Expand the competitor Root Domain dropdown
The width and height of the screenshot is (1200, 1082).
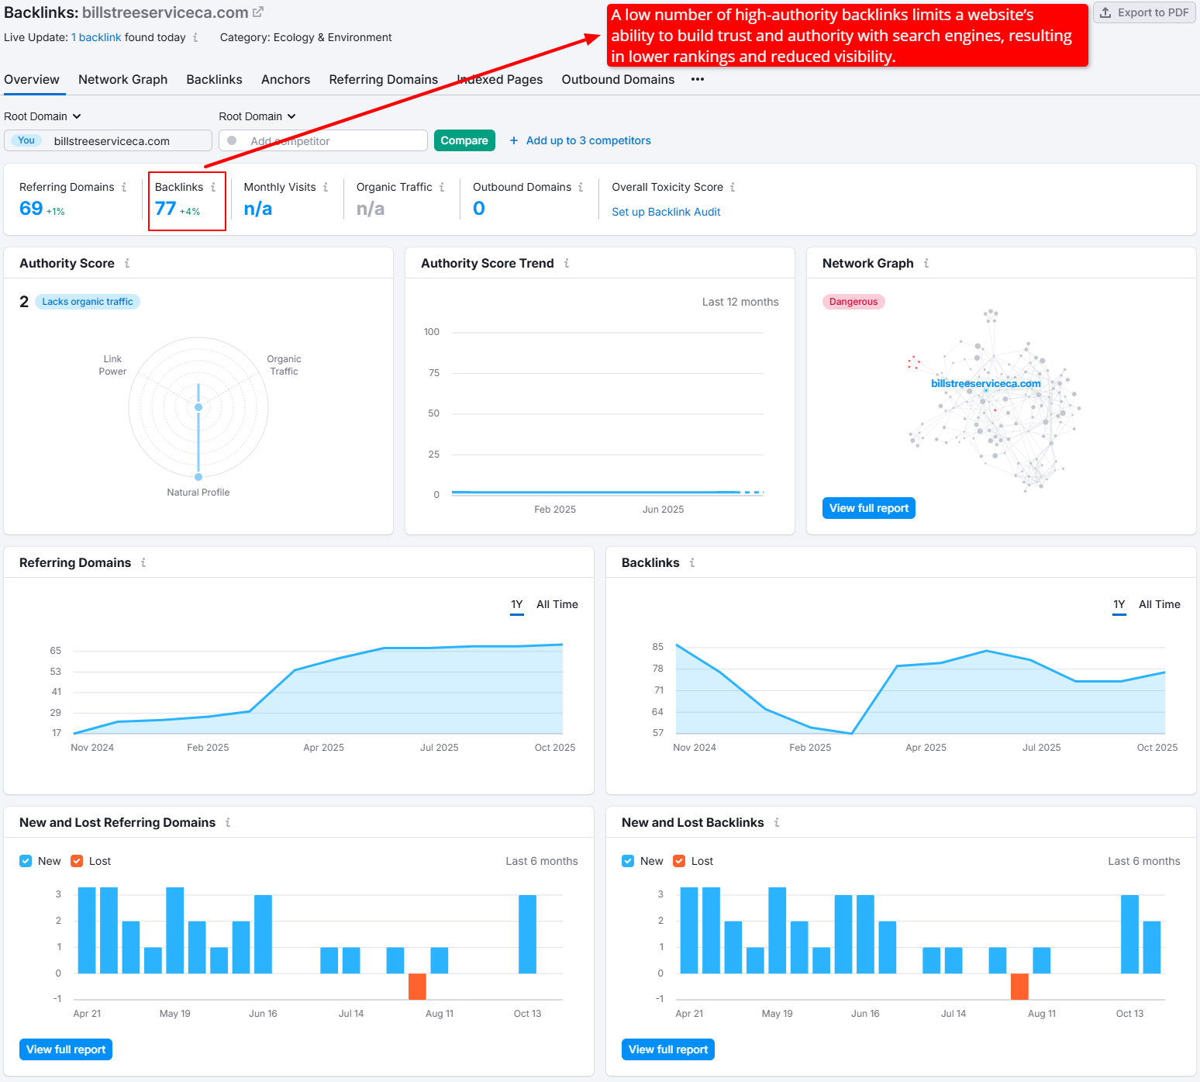[x=257, y=116]
